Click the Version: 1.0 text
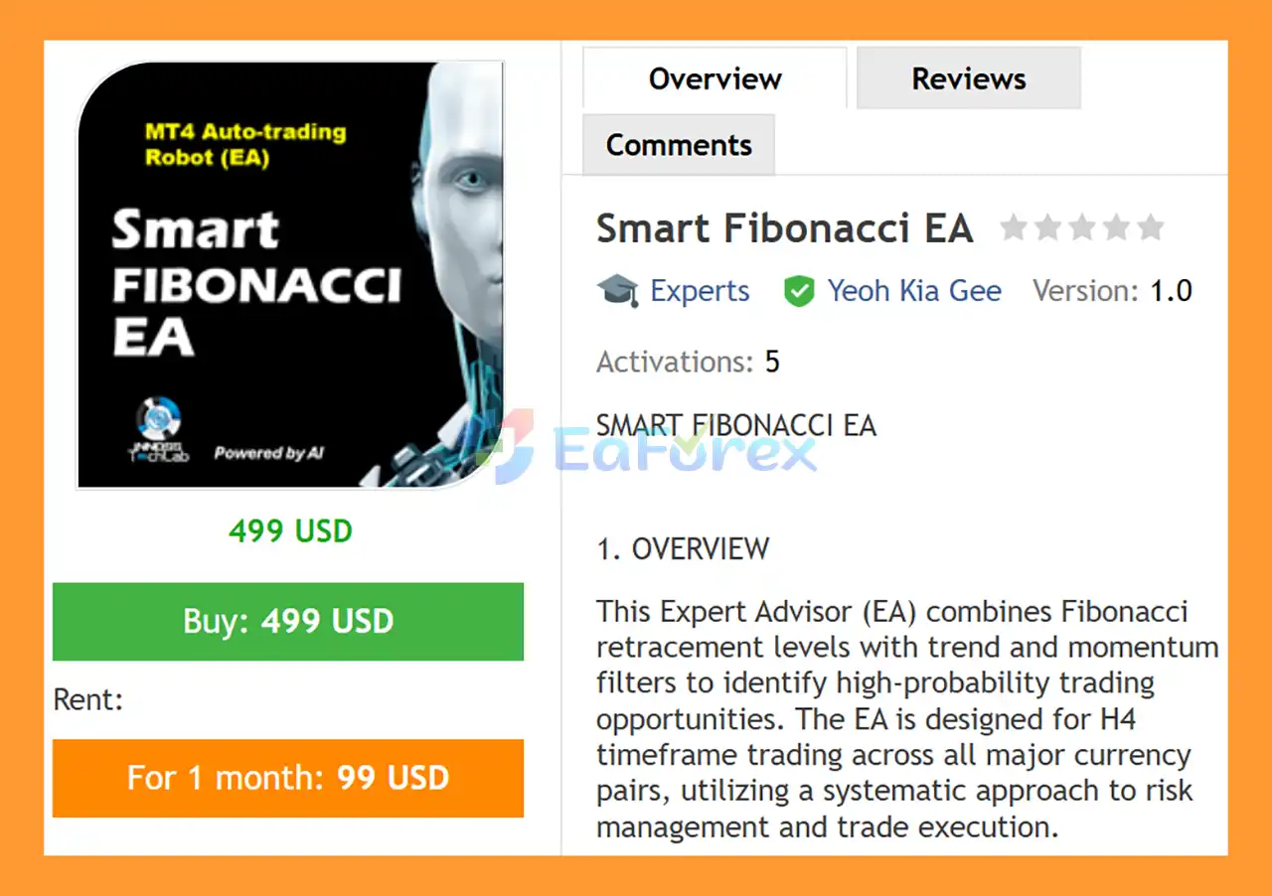 pyautogui.click(x=1111, y=290)
